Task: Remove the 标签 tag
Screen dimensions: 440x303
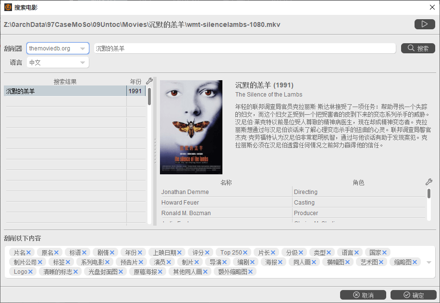Action: tap(68, 262)
